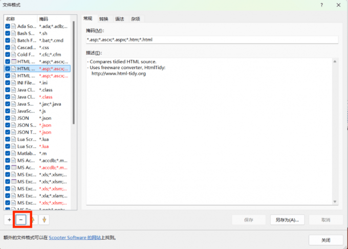Click the MS Ac... table icon with red mask
The width and height of the screenshot is (348, 249).
click(13, 168)
